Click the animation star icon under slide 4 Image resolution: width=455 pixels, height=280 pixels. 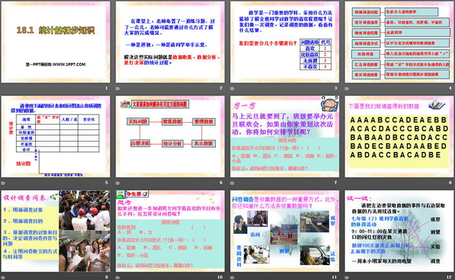tap(346, 88)
